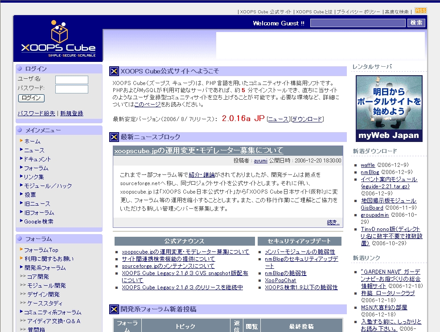The width and height of the screenshot is (440, 332).
Task: Open the TinyD nono版 download link
Action: pyautogui.click(x=392, y=236)
